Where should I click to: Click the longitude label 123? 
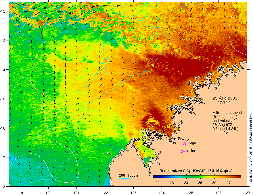pyautogui.click(x=133, y=193)
